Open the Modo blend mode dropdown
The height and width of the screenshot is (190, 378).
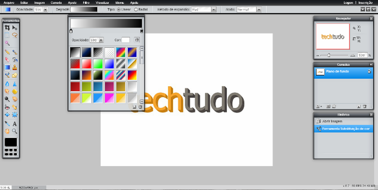[x=259, y=10]
